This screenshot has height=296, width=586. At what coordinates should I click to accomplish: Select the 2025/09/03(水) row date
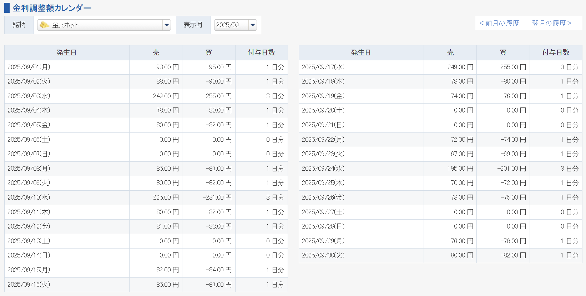29,96
